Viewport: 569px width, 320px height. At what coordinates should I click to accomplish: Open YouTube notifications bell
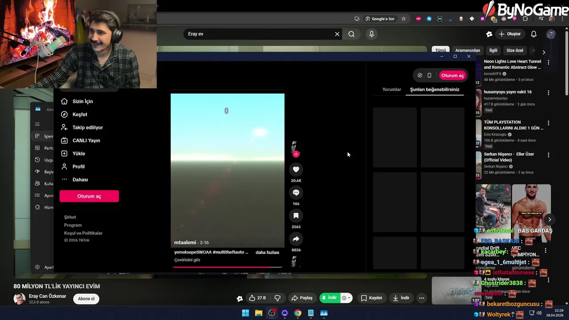534,34
